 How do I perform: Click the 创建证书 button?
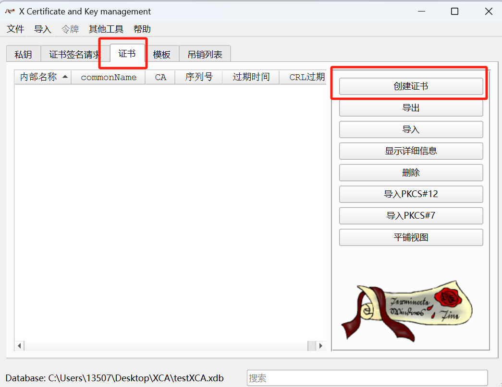tap(411, 86)
